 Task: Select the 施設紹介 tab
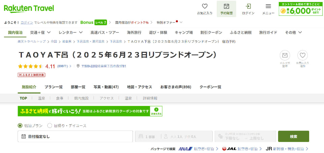pos(29,87)
